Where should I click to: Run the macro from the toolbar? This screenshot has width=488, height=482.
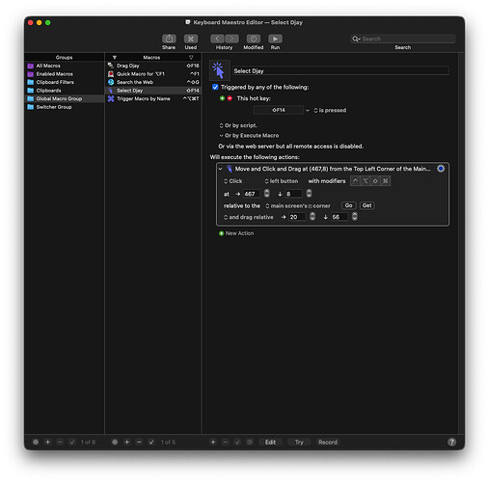[275, 39]
